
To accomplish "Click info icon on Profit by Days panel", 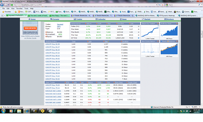I will (x=177, y=24).
